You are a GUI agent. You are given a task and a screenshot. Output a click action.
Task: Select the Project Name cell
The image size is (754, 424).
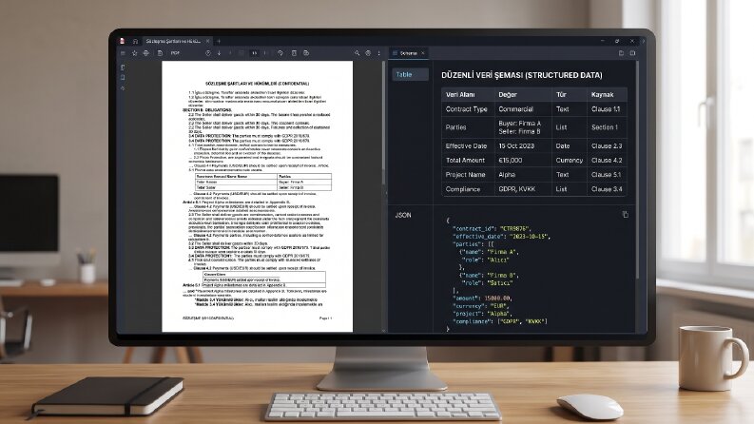pyautogui.click(x=468, y=175)
